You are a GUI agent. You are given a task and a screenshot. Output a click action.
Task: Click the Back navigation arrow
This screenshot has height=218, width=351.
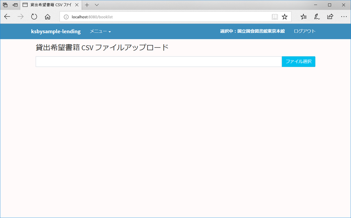(7, 16)
